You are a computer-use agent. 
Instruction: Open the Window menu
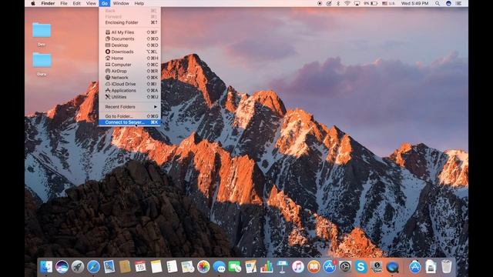[121, 3]
